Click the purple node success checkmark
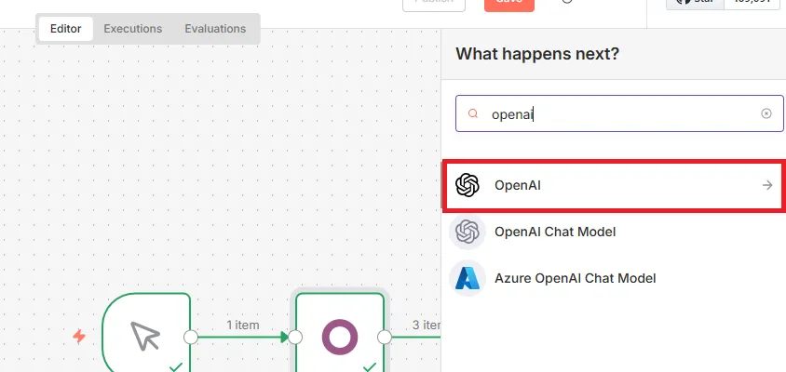Screen dimensions: 786x372 click(370, 367)
